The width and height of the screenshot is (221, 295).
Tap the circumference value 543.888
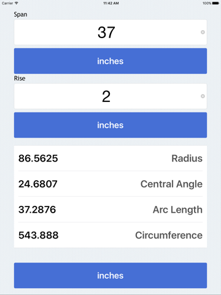pos(39,235)
